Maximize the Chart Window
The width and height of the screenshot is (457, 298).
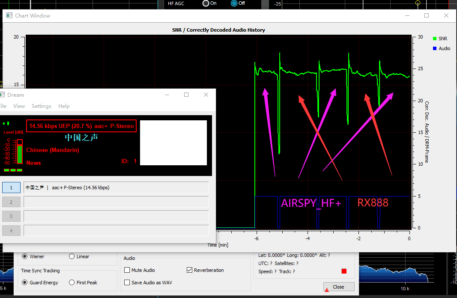[427, 15]
